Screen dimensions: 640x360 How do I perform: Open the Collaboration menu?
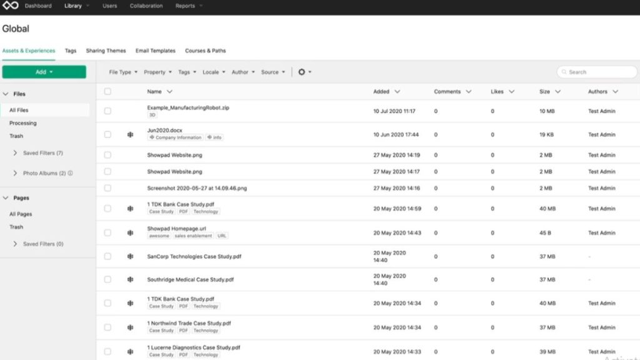tap(146, 6)
